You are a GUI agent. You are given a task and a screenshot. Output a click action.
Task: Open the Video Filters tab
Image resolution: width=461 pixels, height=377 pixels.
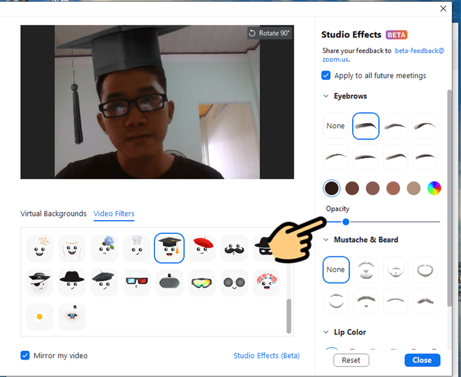(x=114, y=214)
